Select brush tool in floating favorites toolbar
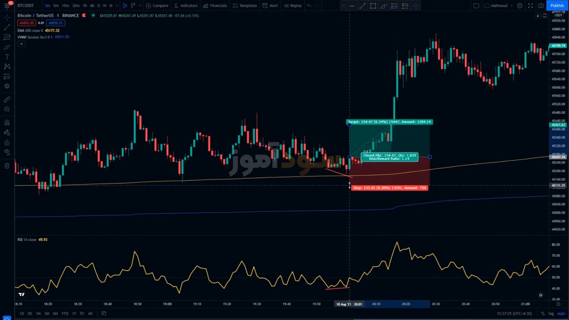 click(x=384, y=6)
